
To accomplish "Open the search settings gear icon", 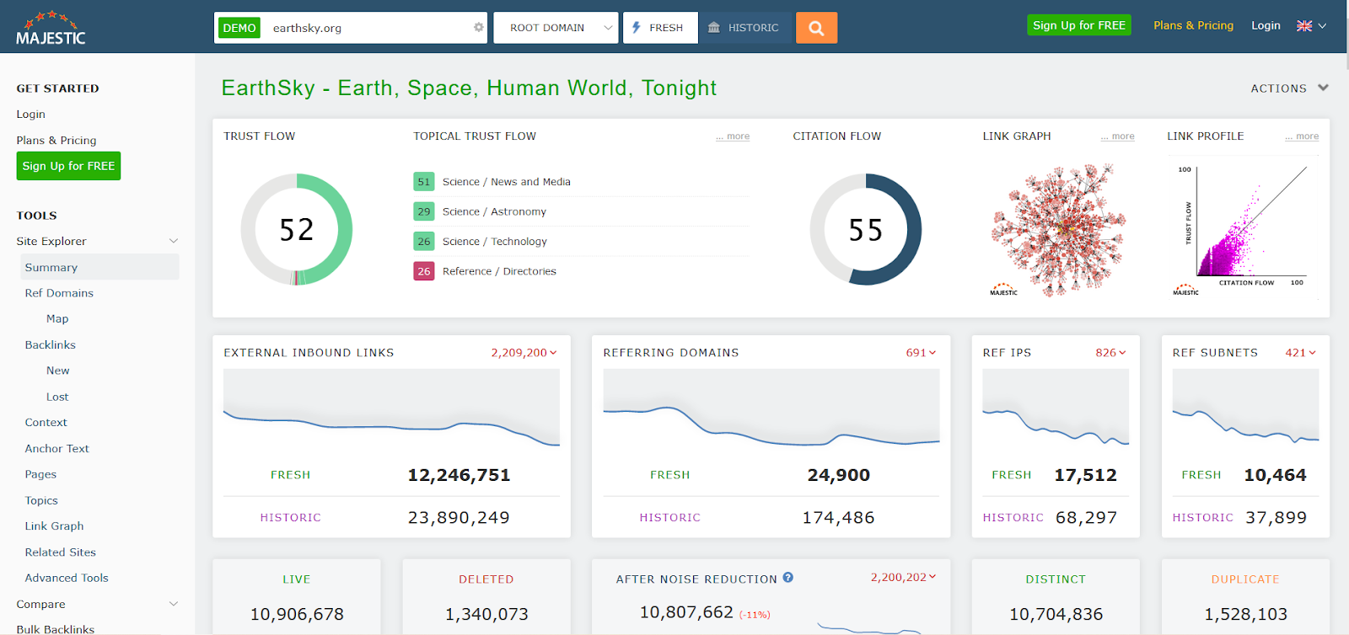I will point(479,28).
